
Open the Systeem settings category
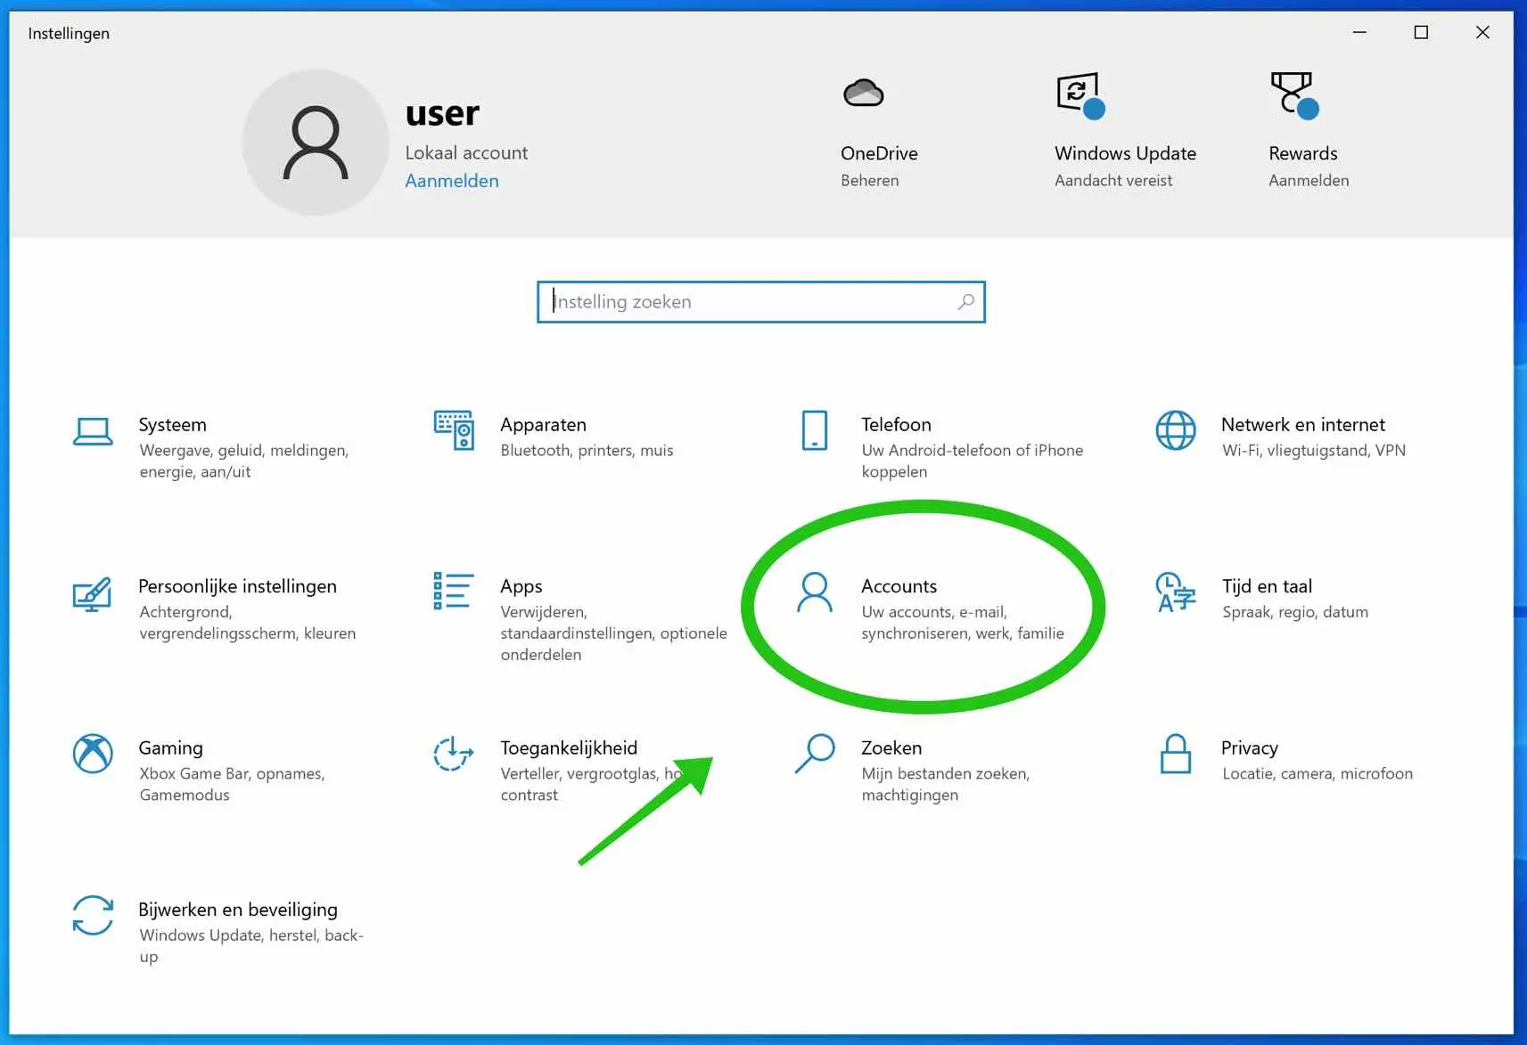point(172,425)
